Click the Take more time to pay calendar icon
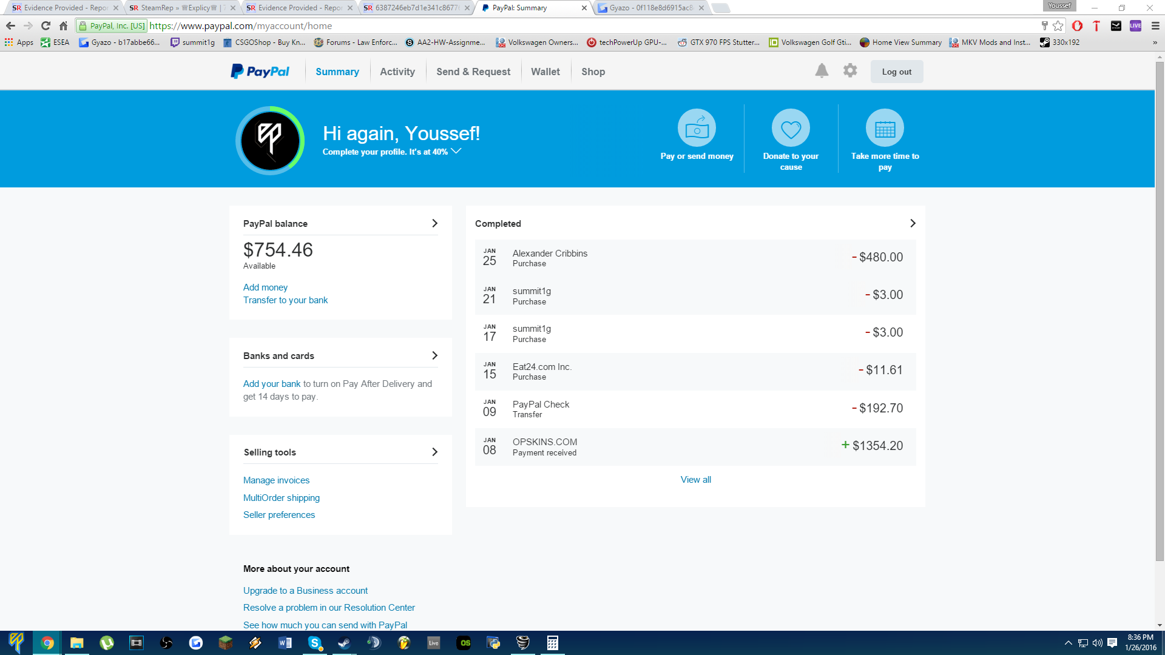The width and height of the screenshot is (1165, 655). [885, 128]
